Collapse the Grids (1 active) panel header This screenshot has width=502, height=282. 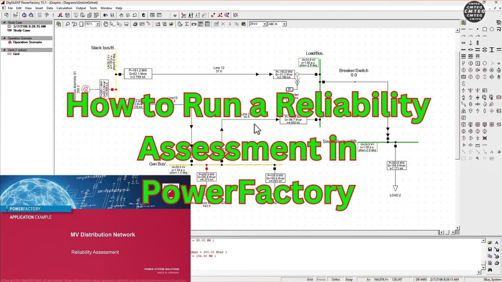click(x=26, y=50)
